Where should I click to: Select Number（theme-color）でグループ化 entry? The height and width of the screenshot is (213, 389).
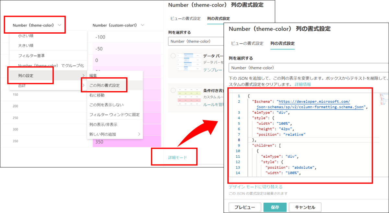51,66
